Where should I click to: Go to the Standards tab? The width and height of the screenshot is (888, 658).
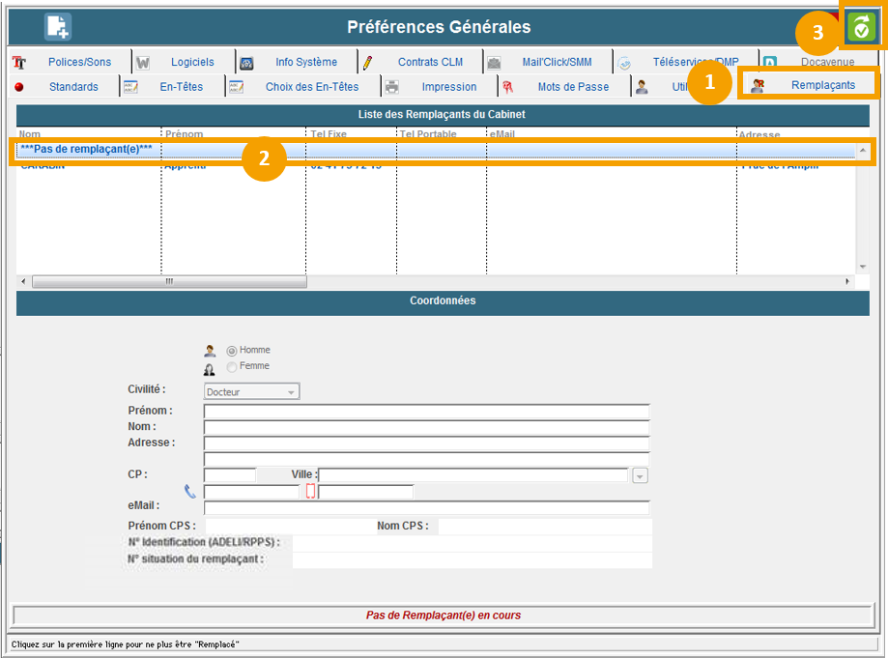73,87
